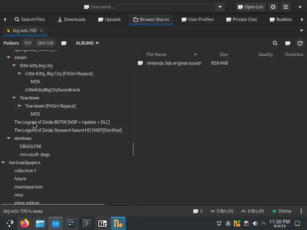The image size is (307, 230).
Task: Focus the Username input field
Action: click(148, 7)
